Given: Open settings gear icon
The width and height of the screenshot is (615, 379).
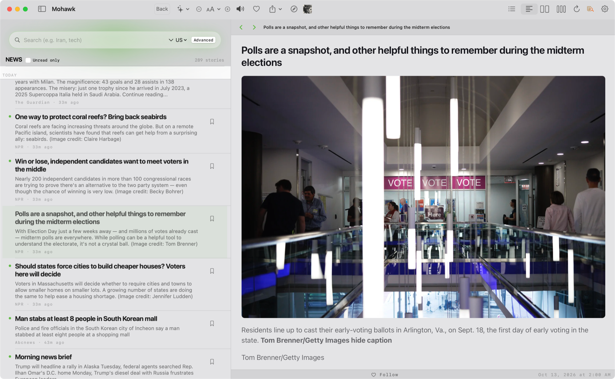Looking at the screenshot, I should [x=605, y=9].
